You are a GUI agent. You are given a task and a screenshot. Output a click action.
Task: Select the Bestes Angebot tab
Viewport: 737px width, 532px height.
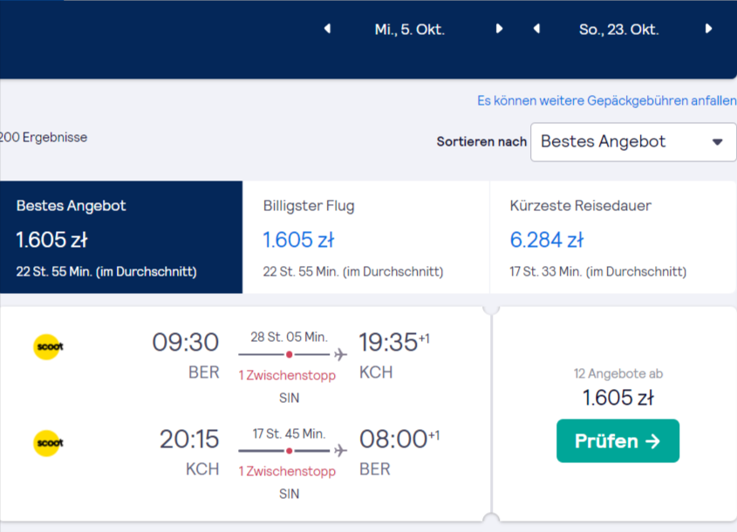(121, 237)
